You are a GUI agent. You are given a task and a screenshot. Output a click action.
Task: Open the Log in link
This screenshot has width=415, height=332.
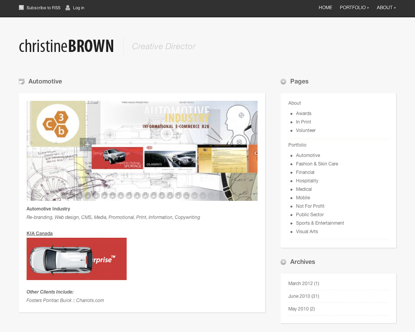pyautogui.click(x=79, y=8)
